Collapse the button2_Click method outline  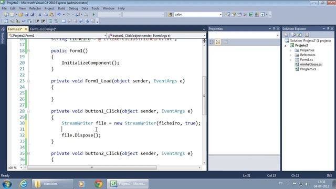[x=28, y=153]
